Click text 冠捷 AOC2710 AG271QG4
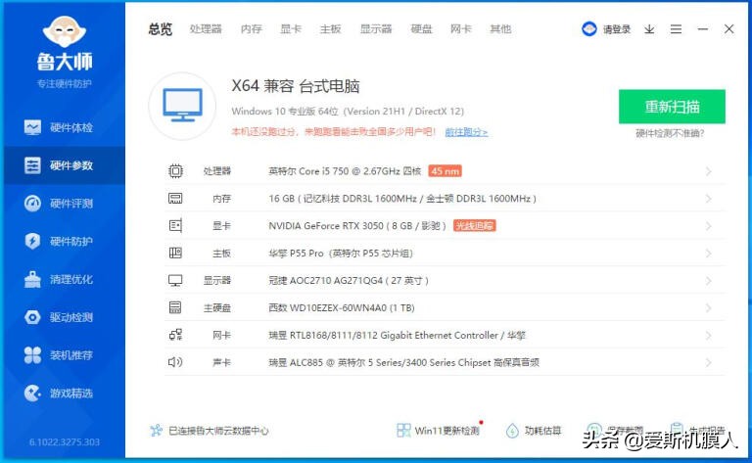The width and height of the screenshot is (752, 463). pyautogui.click(x=326, y=280)
